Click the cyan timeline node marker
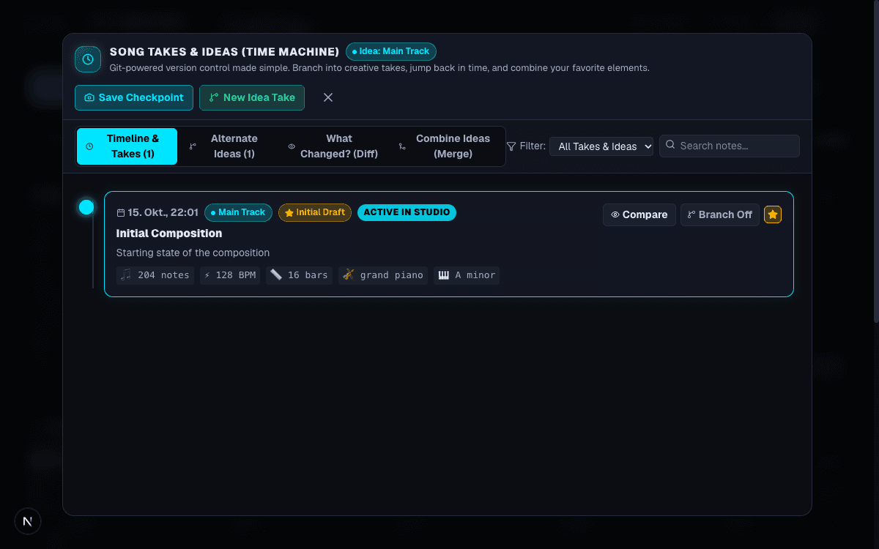Image resolution: width=879 pixels, height=549 pixels. coord(86,207)
